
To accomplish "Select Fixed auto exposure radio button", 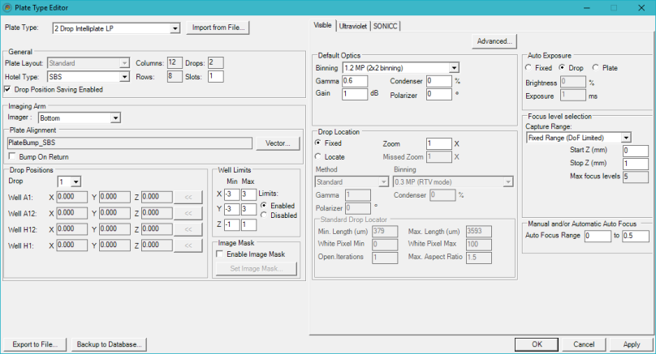I will click(529, 67).
